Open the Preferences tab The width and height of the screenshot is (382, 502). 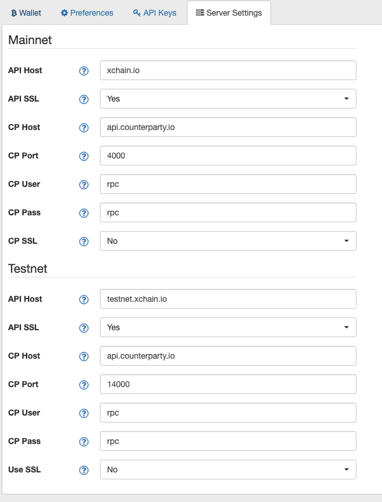pos(87,13)
